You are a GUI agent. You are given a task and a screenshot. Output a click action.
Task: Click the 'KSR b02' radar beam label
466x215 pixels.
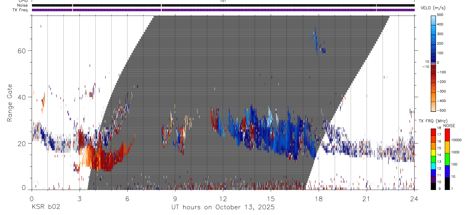coord(46,207)
